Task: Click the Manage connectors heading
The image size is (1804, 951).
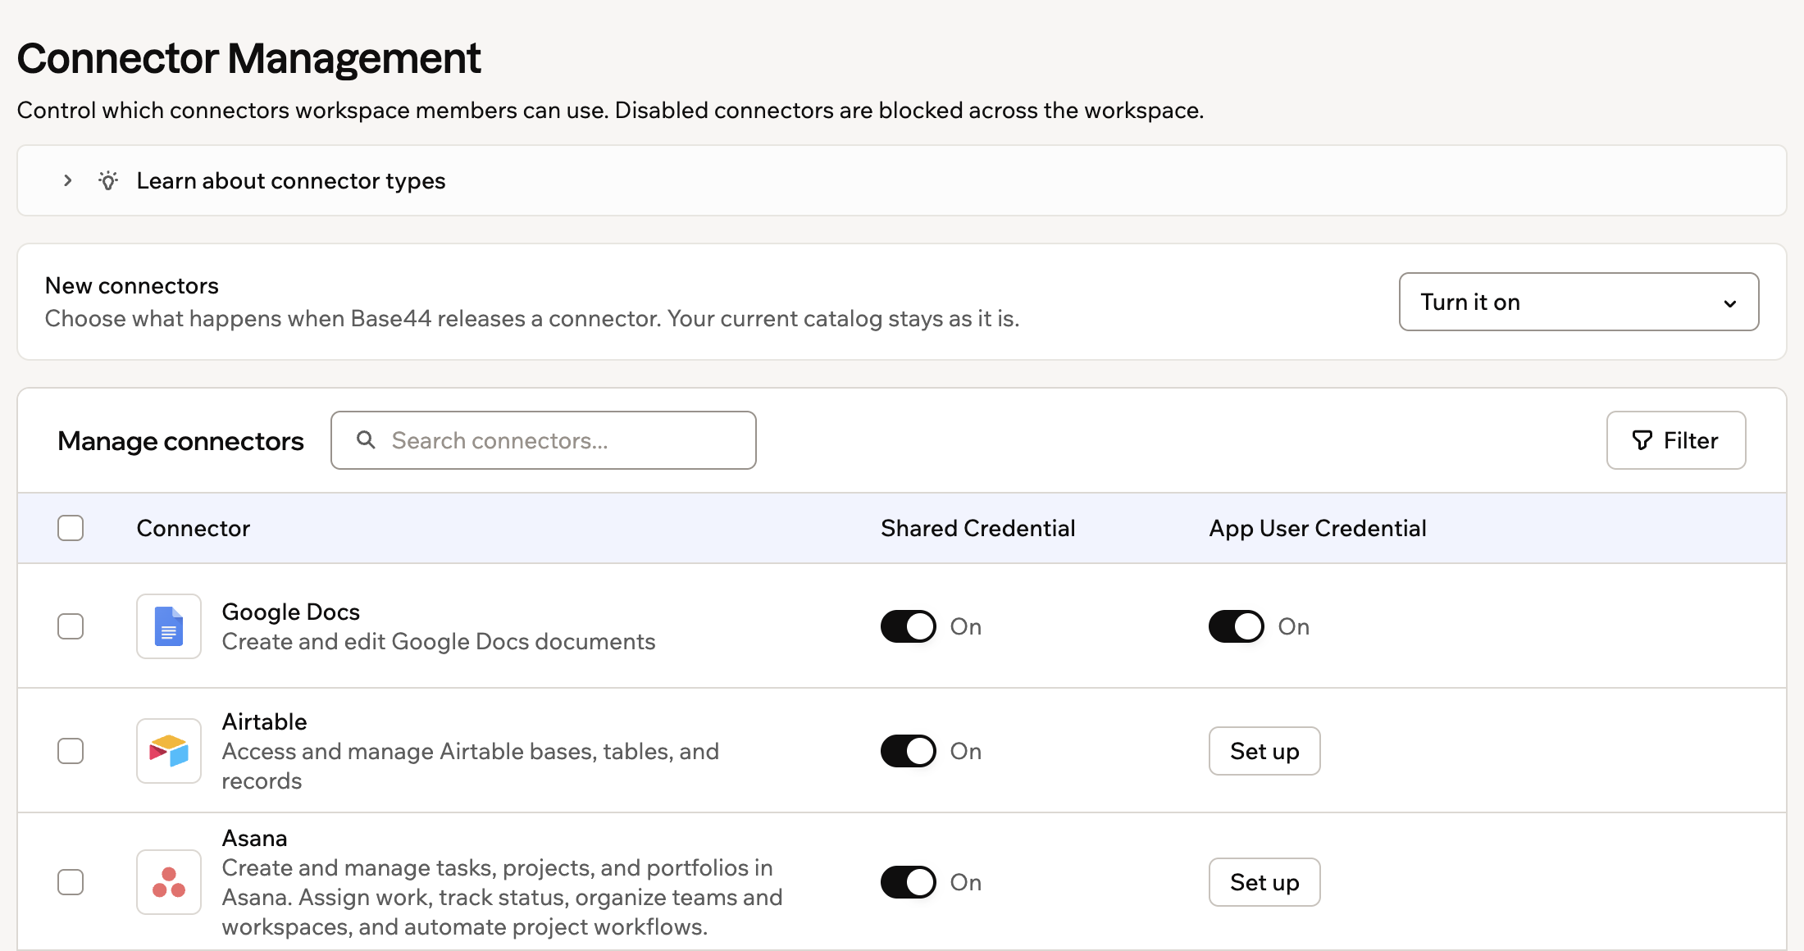Action: (180, 441)
